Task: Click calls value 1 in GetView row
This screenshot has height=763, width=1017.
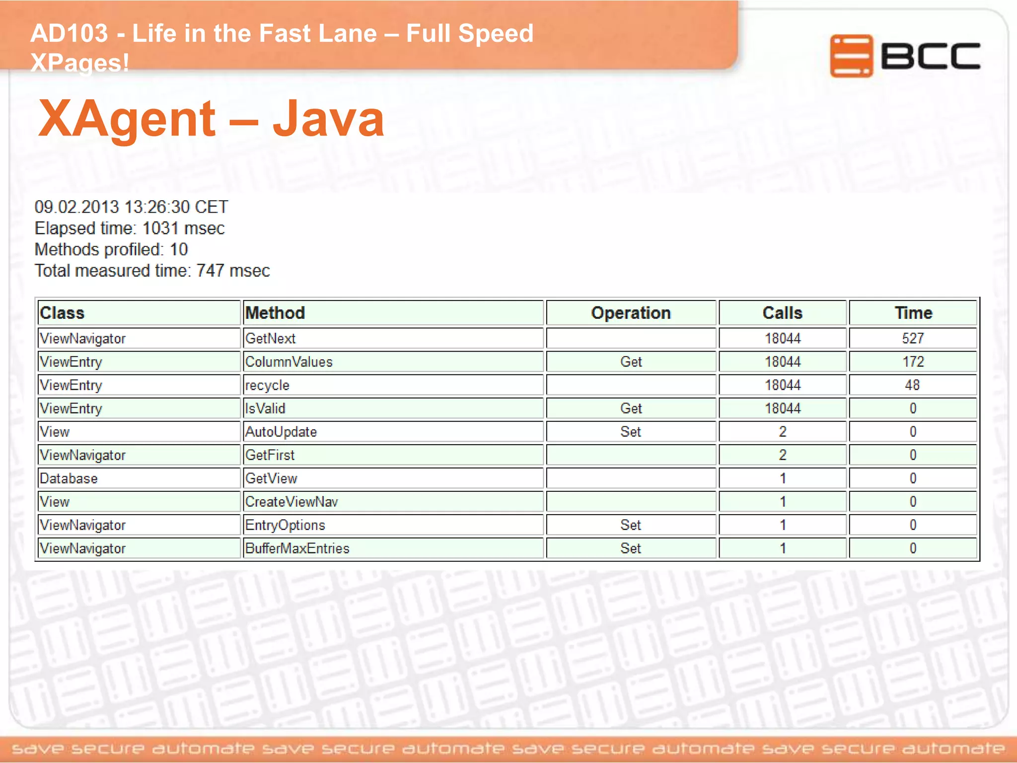Action: [782, 478]
